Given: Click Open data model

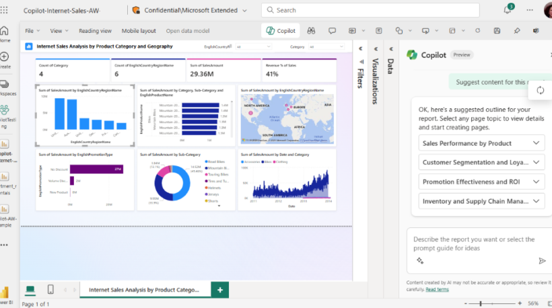Looking at the screenshot, I should (188, 30).
